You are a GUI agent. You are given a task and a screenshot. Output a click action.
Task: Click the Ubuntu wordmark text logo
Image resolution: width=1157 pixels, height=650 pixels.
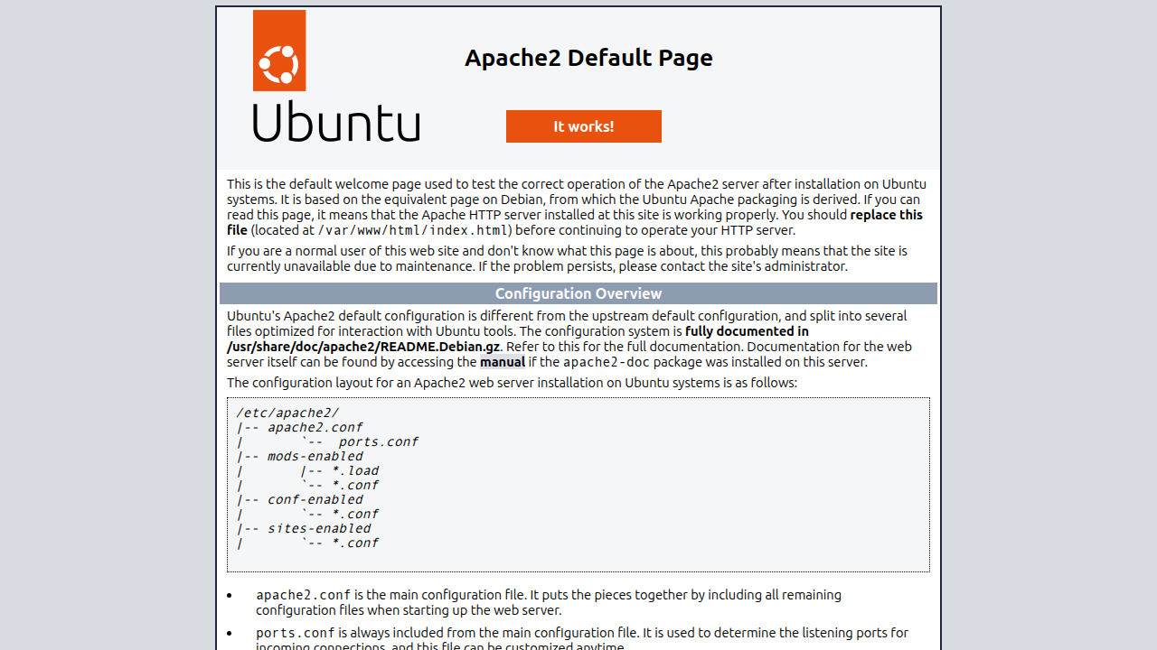[336, 122]
